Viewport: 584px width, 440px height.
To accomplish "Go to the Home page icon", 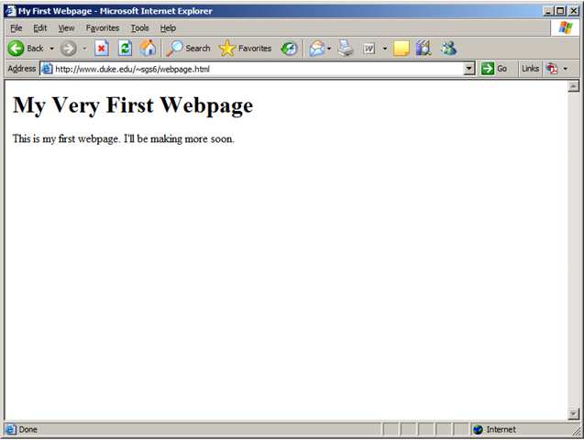I will click(148, 49).
